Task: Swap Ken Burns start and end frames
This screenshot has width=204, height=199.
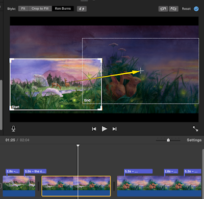Action: (82, 9)
